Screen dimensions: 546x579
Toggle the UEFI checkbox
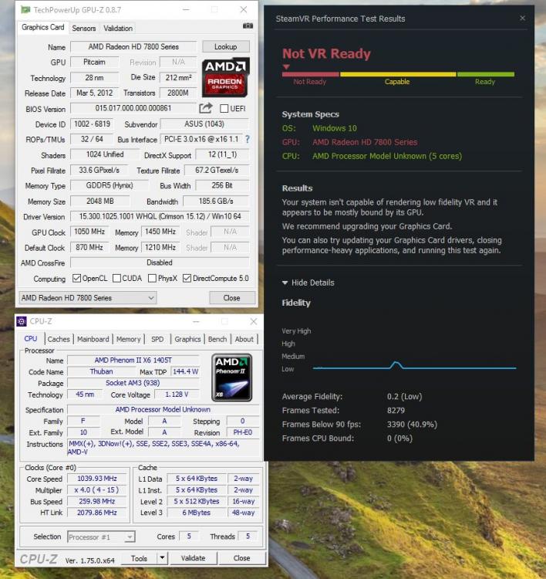click(x=224, y=109)
